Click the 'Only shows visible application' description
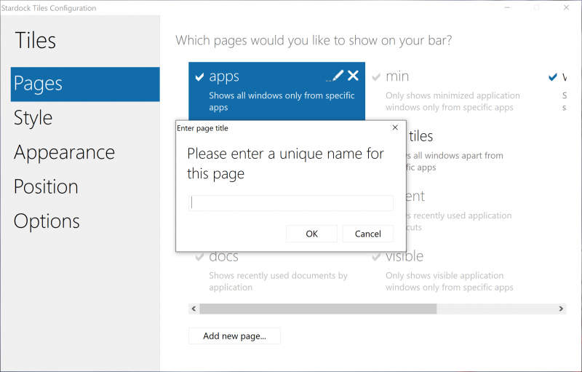Image resolution: width=582 pixels, height=372 pixels. point(450,282)
